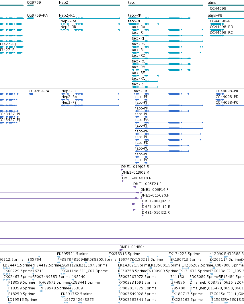Viewport: 244px width, 304px height.
Task: Select the tacc-RL transcript label
Action: click(x=138, y=50)
